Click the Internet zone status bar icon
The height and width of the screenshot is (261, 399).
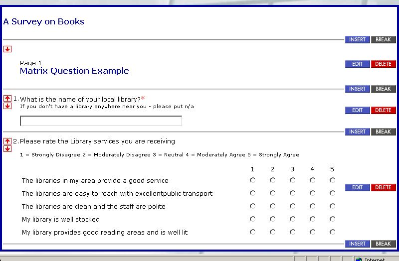[359, 259]
